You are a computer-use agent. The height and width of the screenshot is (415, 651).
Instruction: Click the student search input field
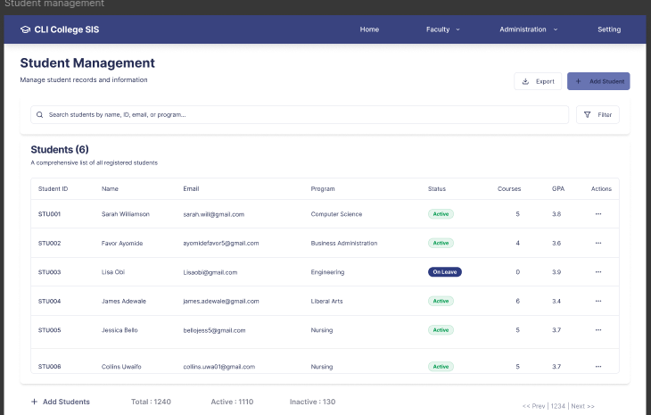(303, 114)
